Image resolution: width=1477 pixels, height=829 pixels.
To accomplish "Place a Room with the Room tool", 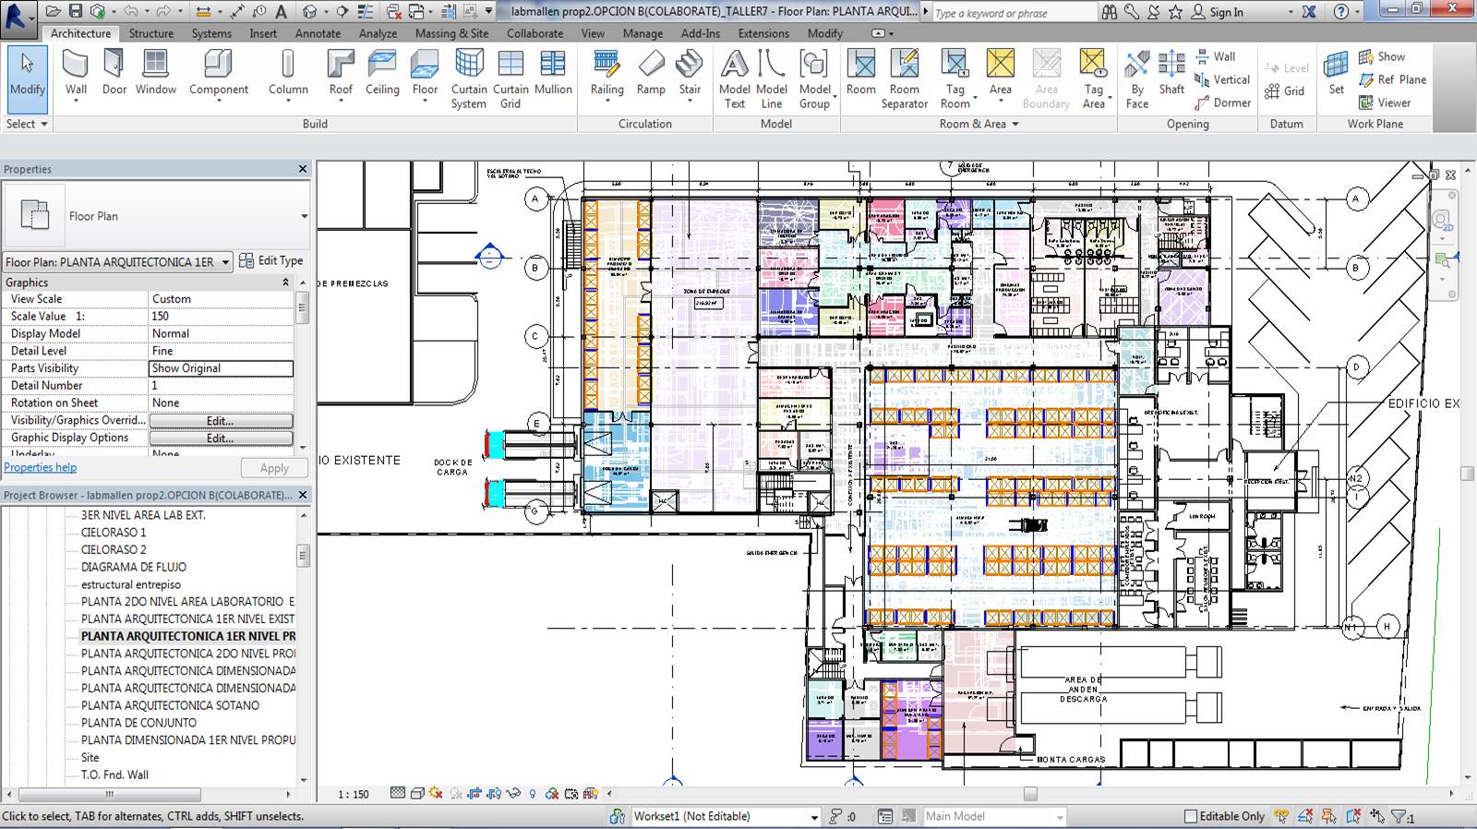I will [x=861, y=74].
